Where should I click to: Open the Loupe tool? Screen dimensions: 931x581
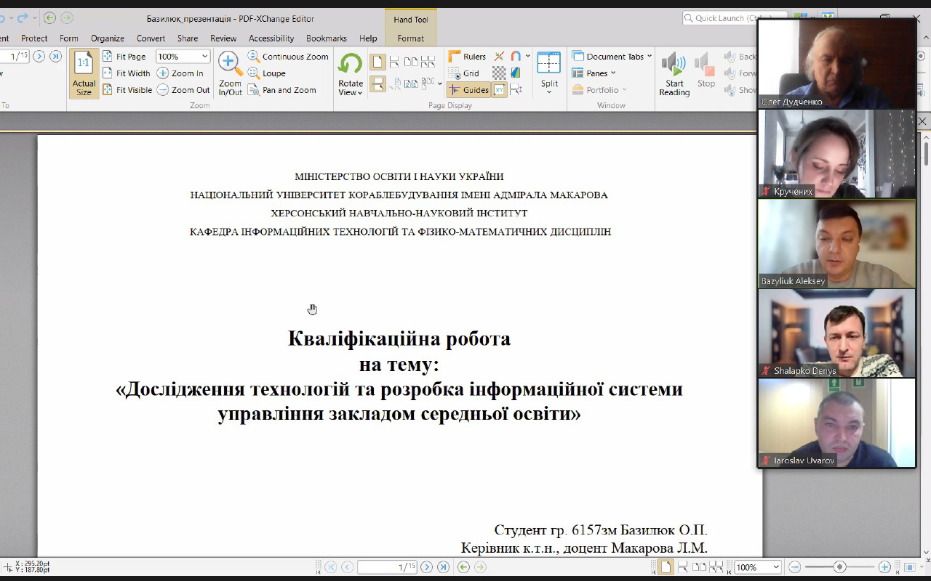click(266, 73)
